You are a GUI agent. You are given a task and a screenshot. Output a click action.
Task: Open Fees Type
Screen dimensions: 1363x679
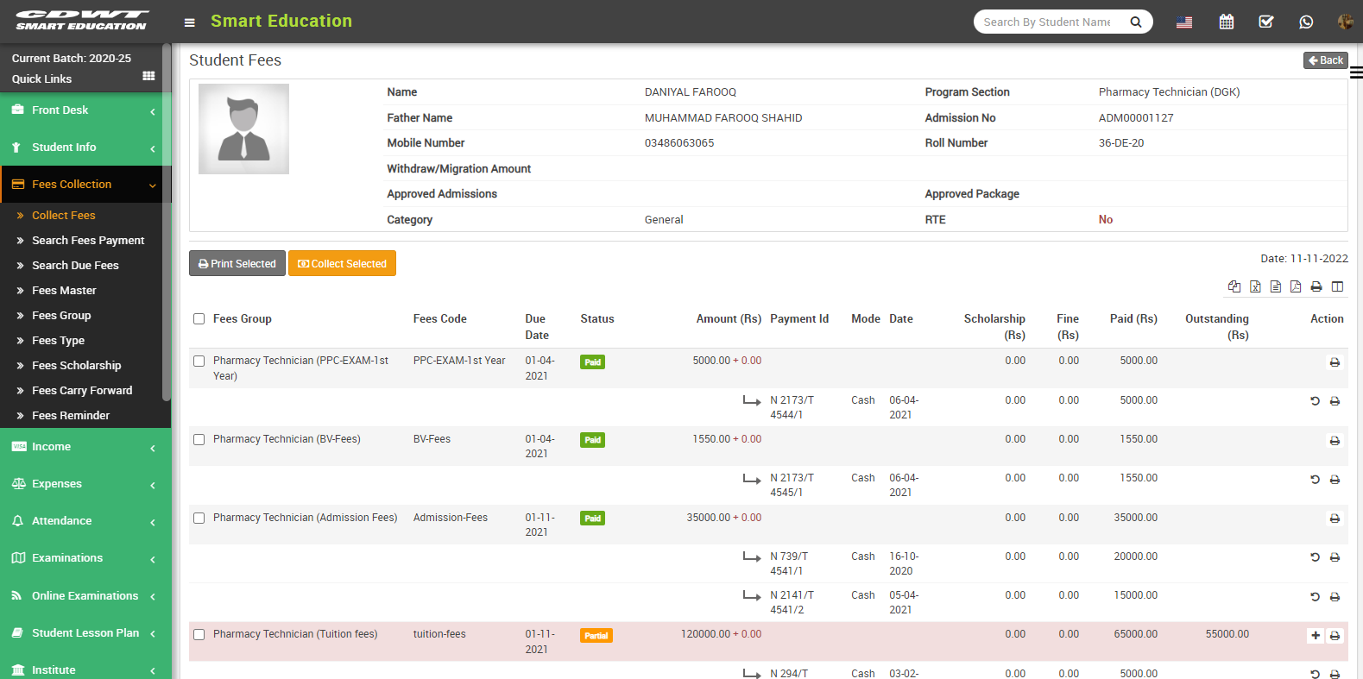coord(58,341)
